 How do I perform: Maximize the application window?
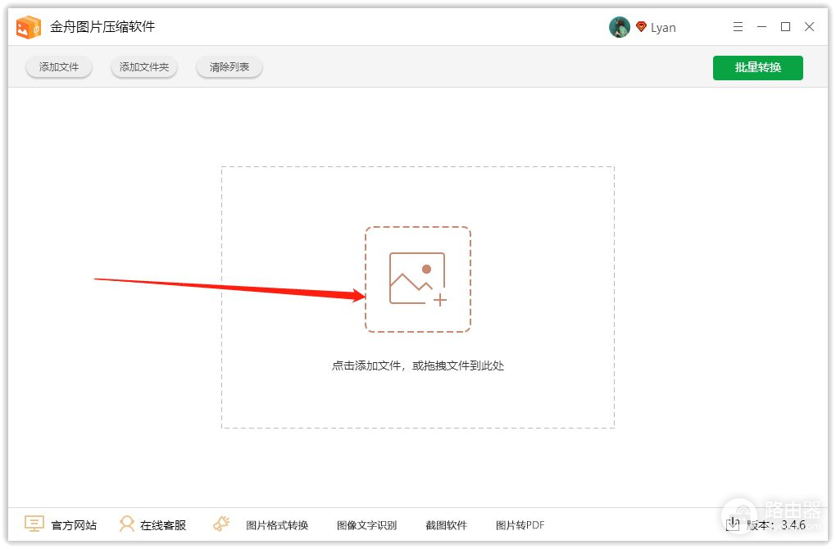click(785, 27)
